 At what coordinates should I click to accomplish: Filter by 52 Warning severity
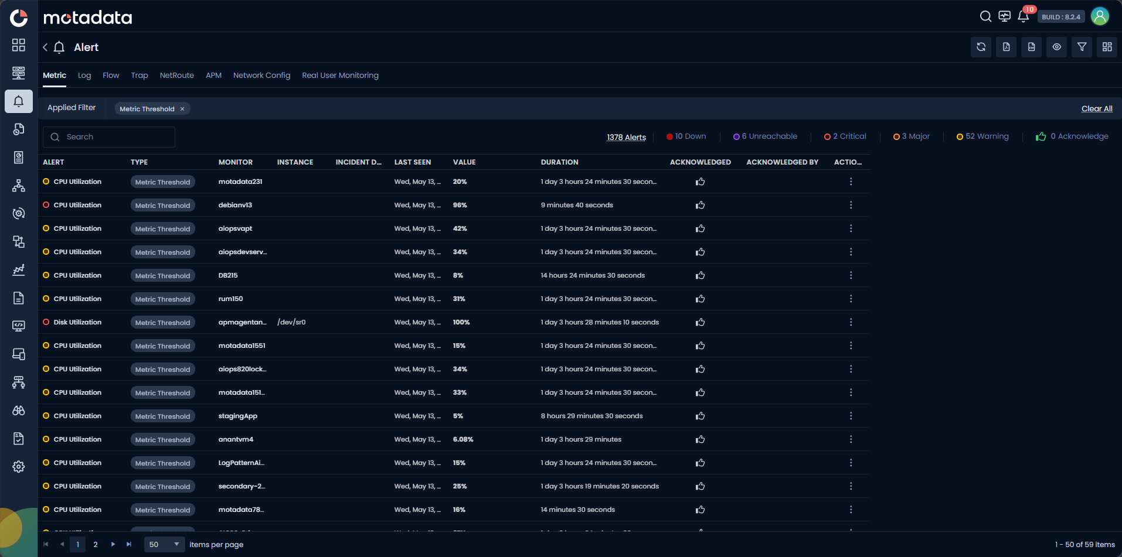coord(982,136)
